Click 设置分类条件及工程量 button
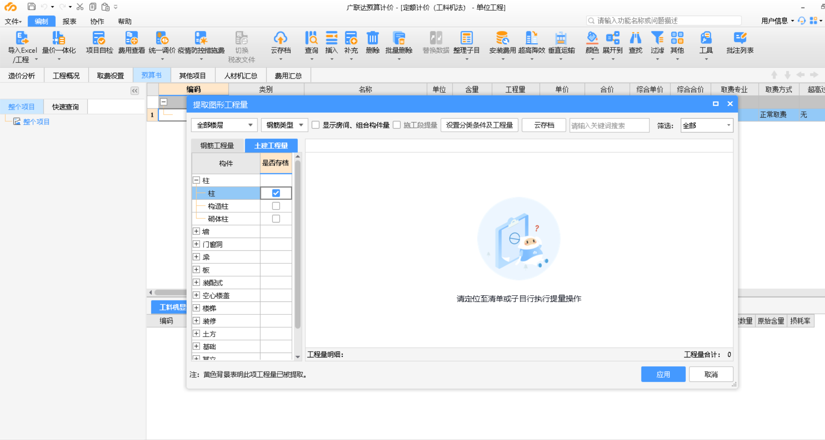The image size is (825, 440). point(479,125)
